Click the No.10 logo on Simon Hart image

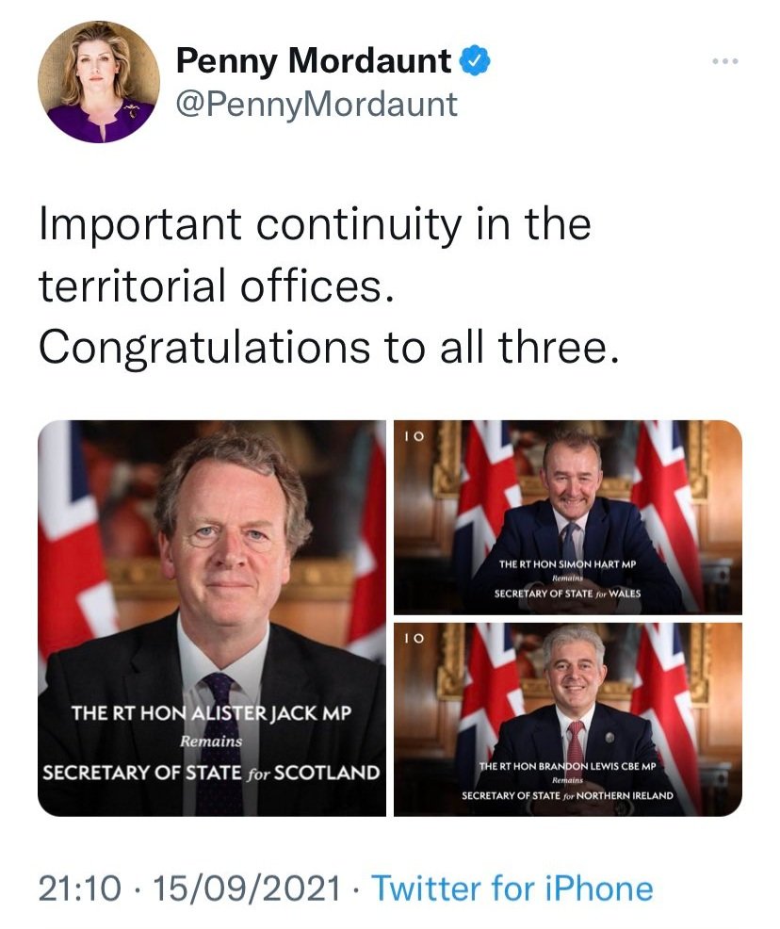point(414,436)
